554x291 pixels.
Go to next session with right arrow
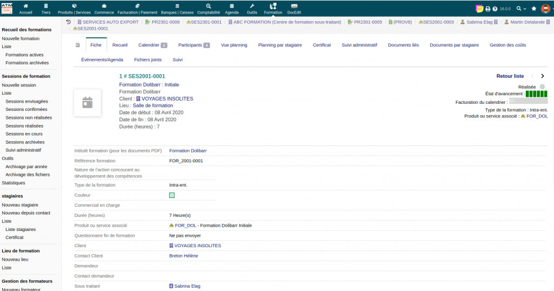pos(543,76)
